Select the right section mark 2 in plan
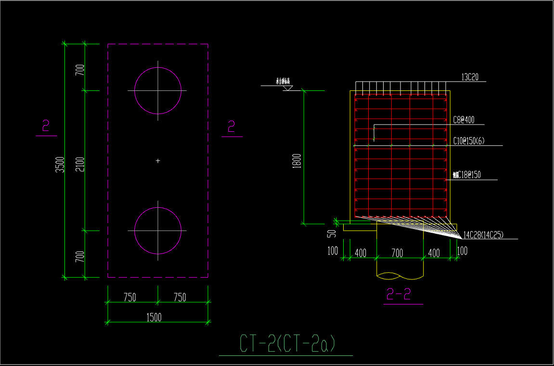The height and width of the screenshot is (366, 554). pyautogui.click(x=232, y=126)
